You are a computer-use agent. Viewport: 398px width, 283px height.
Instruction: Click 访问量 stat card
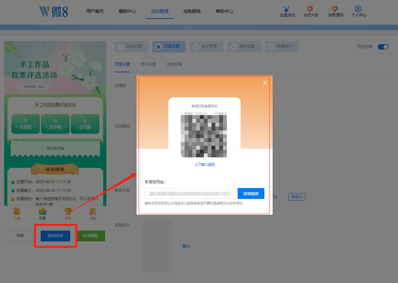click(x=85, y=124)
